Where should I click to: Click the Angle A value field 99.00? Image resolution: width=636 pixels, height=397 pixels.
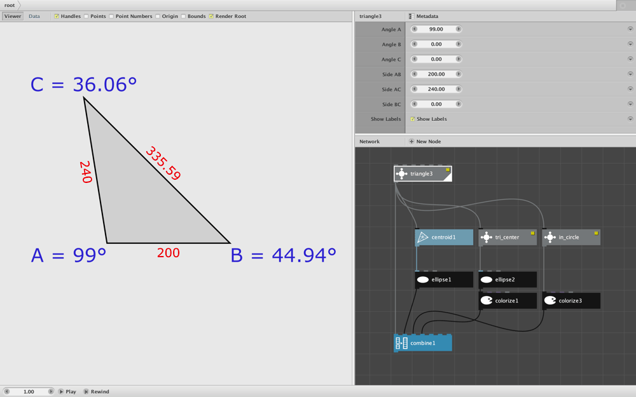pos(436,29)
